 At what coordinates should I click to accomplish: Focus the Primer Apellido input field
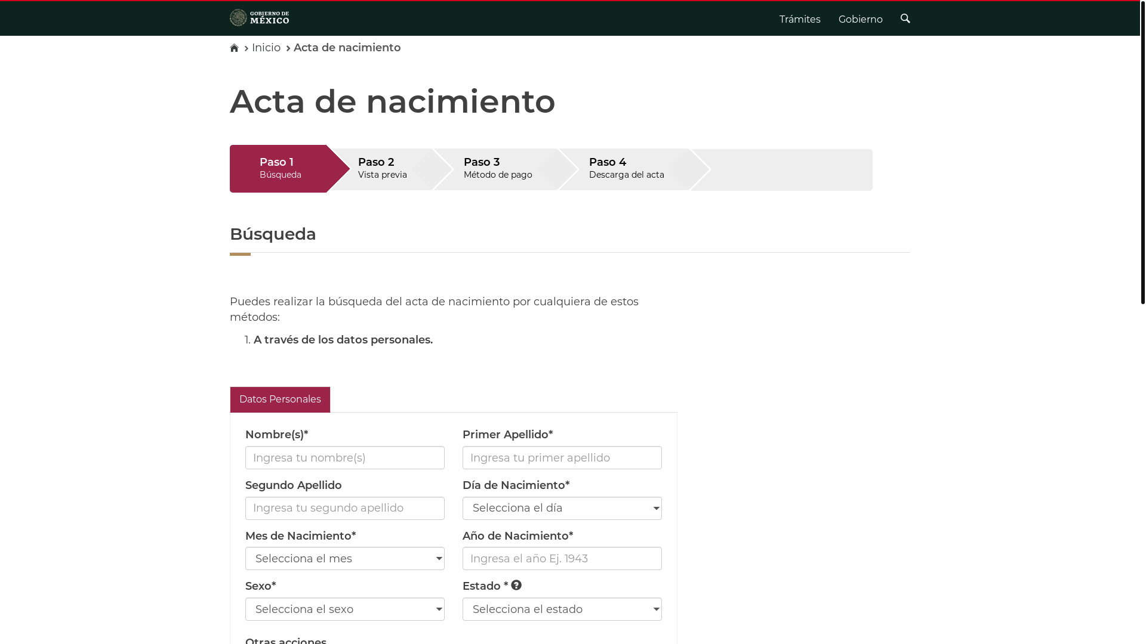click(x=562, y=458)
